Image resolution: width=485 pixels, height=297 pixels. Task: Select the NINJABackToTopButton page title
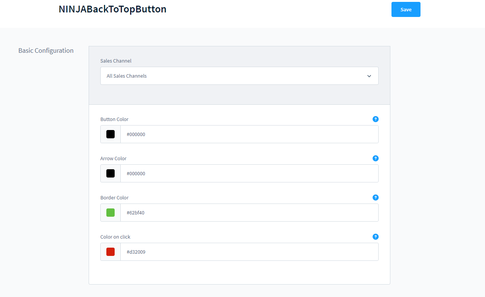tap(112, 9)
